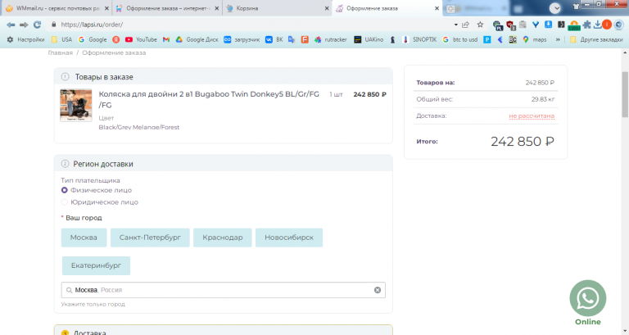Open the ВК bookmark
The image size is (629, 335).
pos(274,39)
